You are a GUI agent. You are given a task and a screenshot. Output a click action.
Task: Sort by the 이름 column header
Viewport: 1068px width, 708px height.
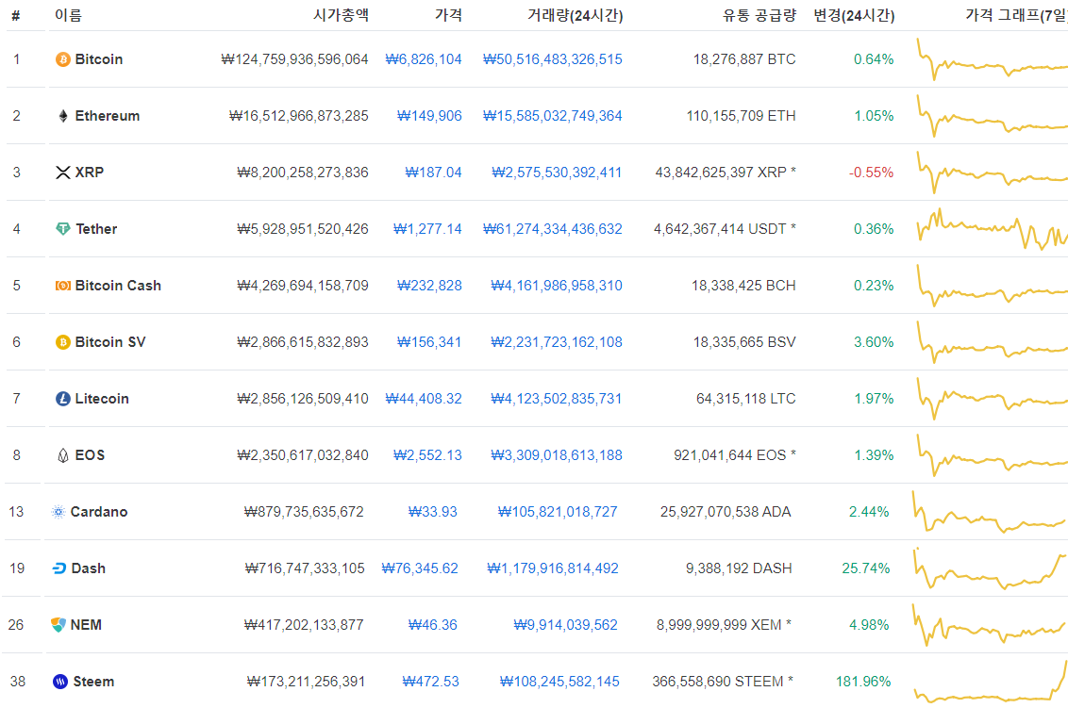pyautogui.click(x=68, y=15)
